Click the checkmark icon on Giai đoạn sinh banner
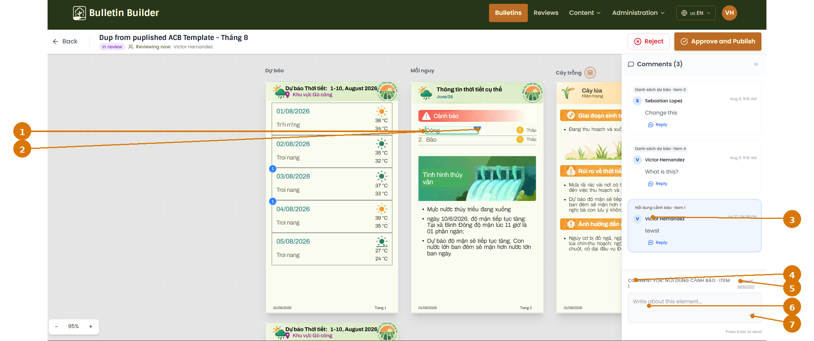 571,115
